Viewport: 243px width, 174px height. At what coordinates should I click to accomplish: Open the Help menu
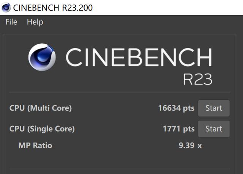tap(35, 22)
